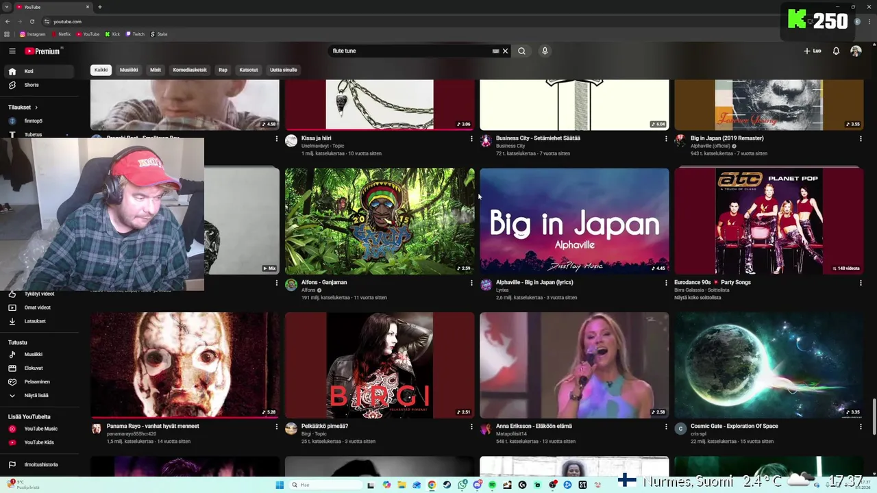The image size is (877, 493).
Task: Reload the page in the browser
Action: pos(32,21)
